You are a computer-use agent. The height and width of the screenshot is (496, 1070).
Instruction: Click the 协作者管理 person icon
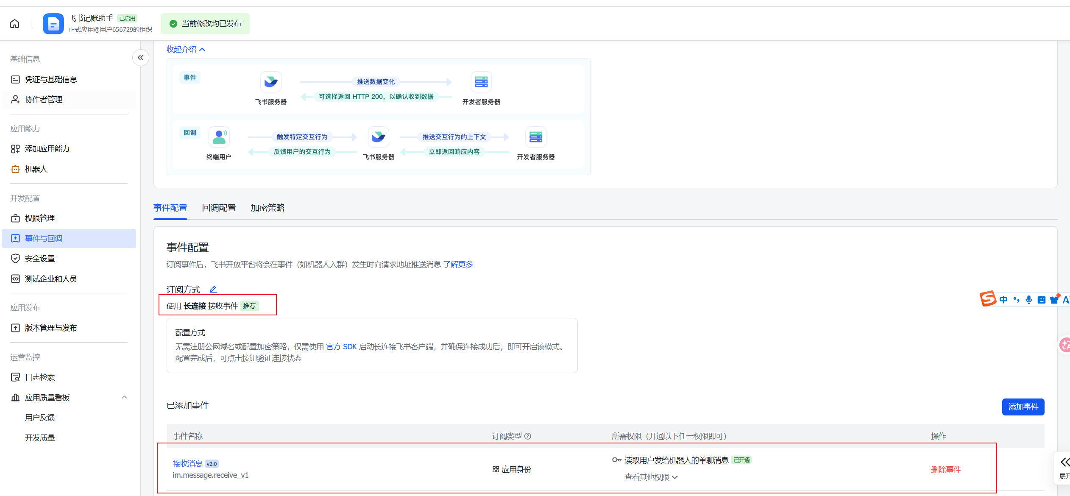click(15, 99)
